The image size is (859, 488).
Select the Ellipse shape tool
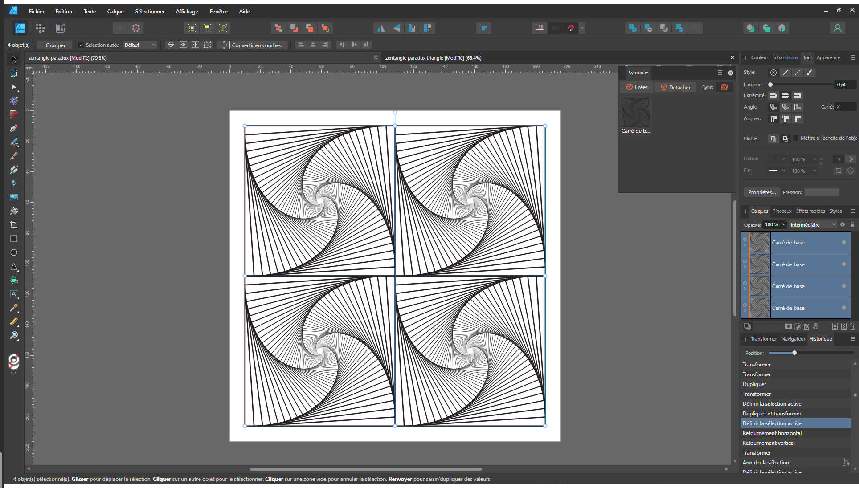coord(14,252)
